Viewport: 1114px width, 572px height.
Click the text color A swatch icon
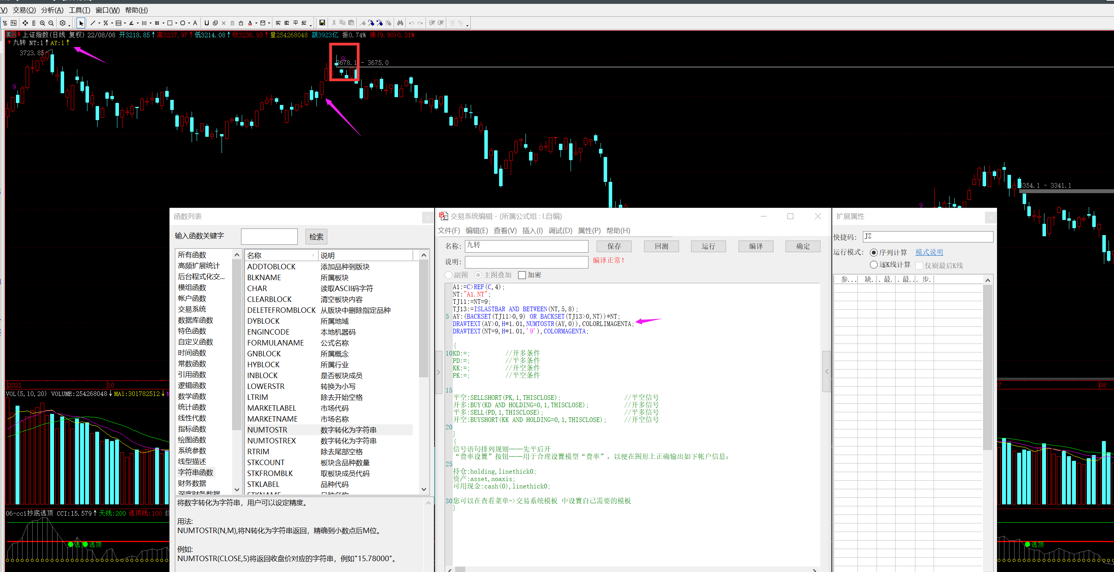coord(250,23)
